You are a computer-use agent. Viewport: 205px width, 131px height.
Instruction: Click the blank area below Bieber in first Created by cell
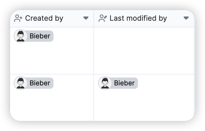click(52, 59)
